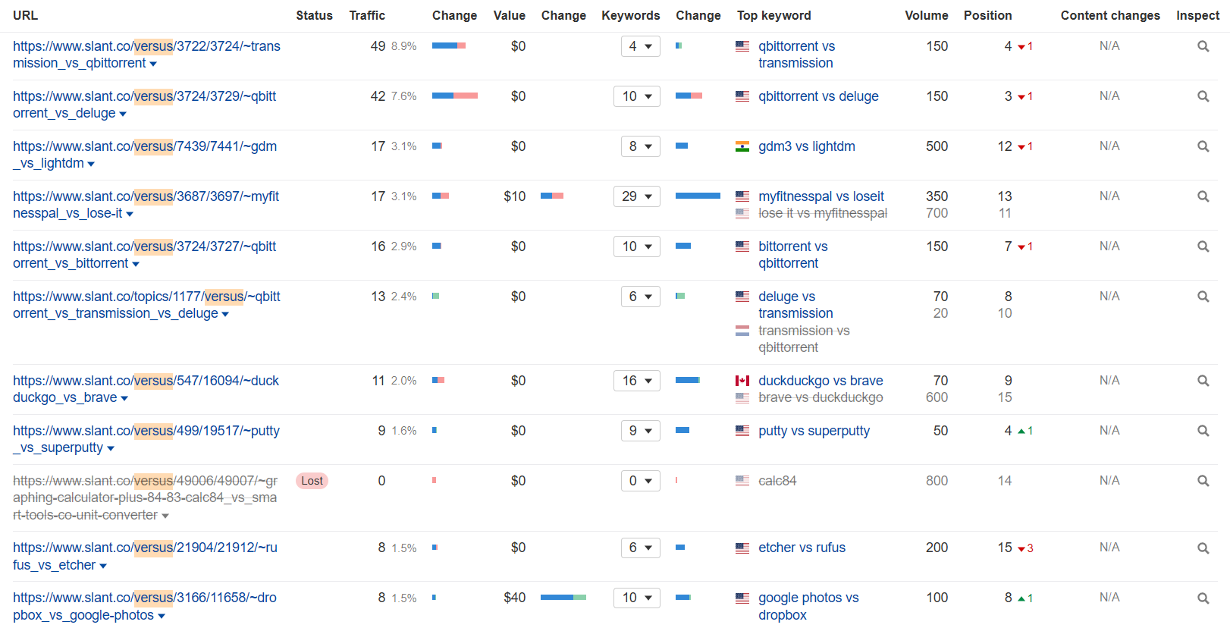
Task: Sort by the Top keyword column header
Action: click(x=773, y=15)
